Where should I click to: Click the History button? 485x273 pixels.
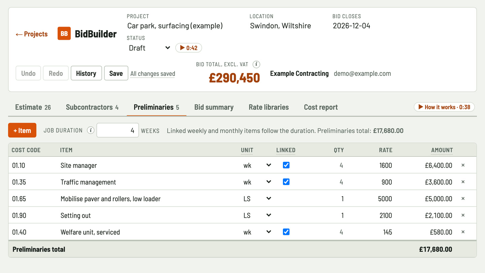(x=86, y=73)
